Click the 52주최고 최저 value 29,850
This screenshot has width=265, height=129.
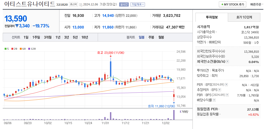pos(244,76)
